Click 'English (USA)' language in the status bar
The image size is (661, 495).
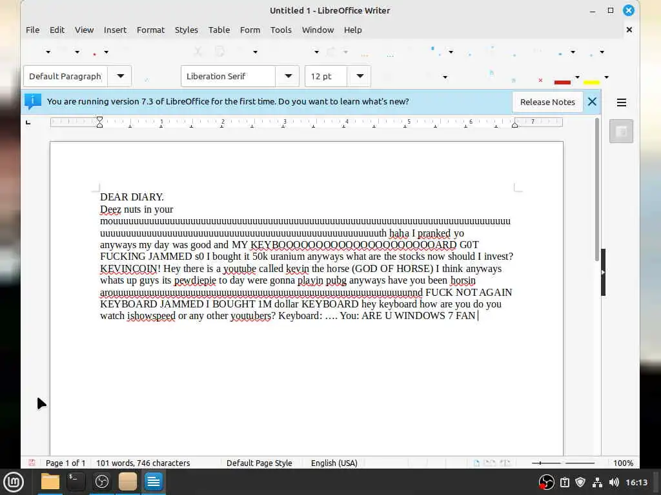(334, 463)
